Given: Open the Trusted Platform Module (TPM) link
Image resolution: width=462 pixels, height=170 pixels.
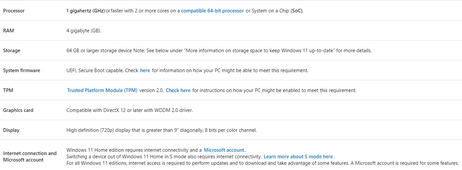Looking at the screenshot, I should coord(102,90).
